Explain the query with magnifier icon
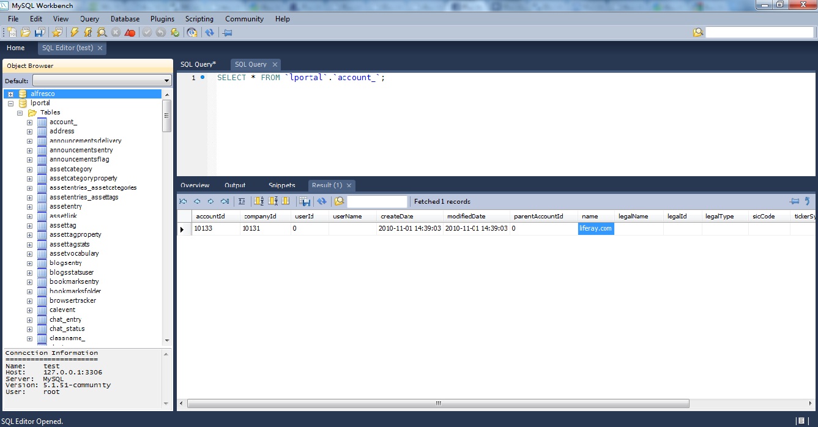818x427 pixels. [x=102, y=32]
